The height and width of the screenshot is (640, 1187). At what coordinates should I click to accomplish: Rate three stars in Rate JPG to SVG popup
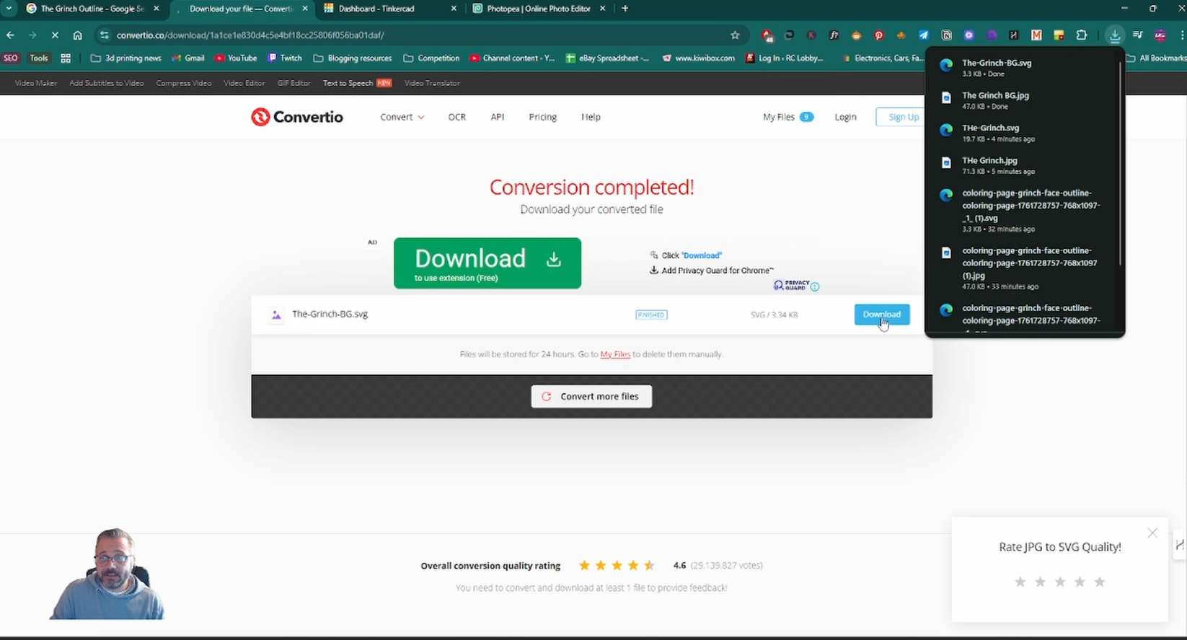[1060, 582]
